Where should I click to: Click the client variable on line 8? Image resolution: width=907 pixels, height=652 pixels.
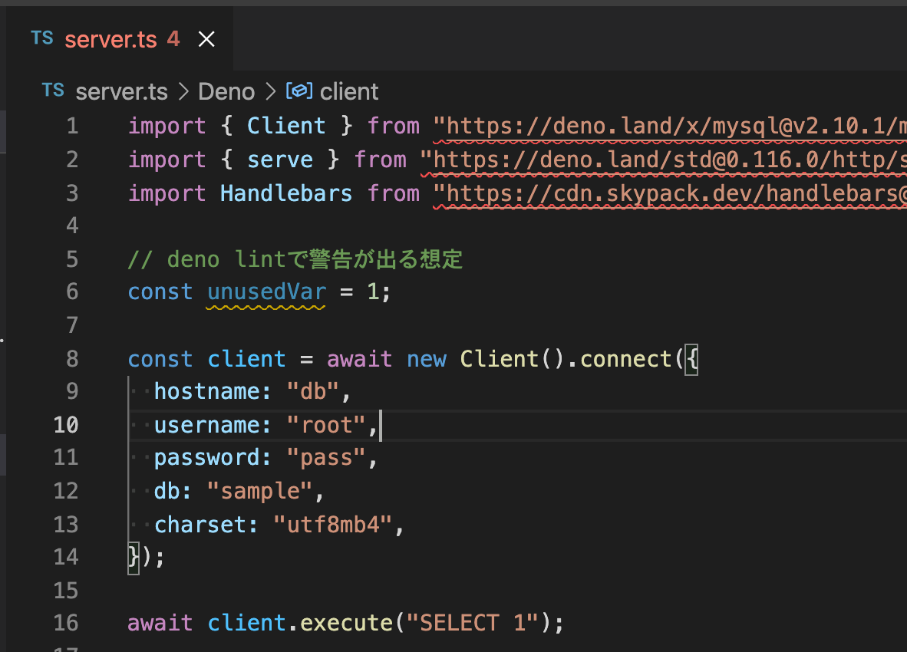[246, 359]
